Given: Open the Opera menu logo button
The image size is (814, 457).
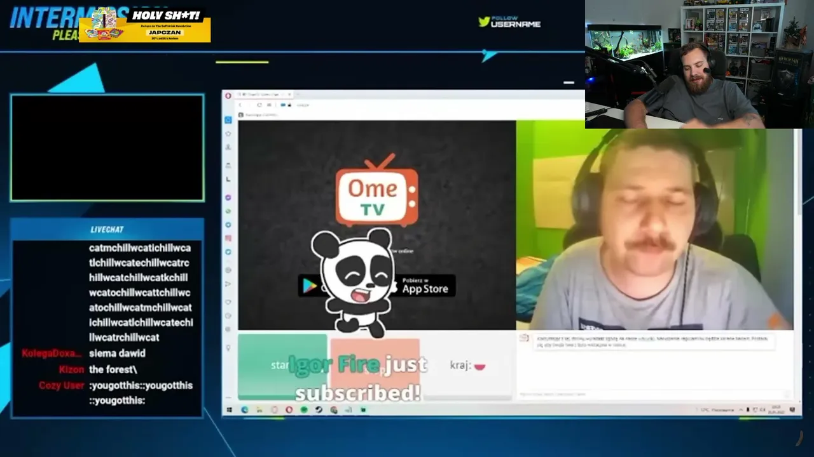Looking at the screenshot, I should pos(228,95).
